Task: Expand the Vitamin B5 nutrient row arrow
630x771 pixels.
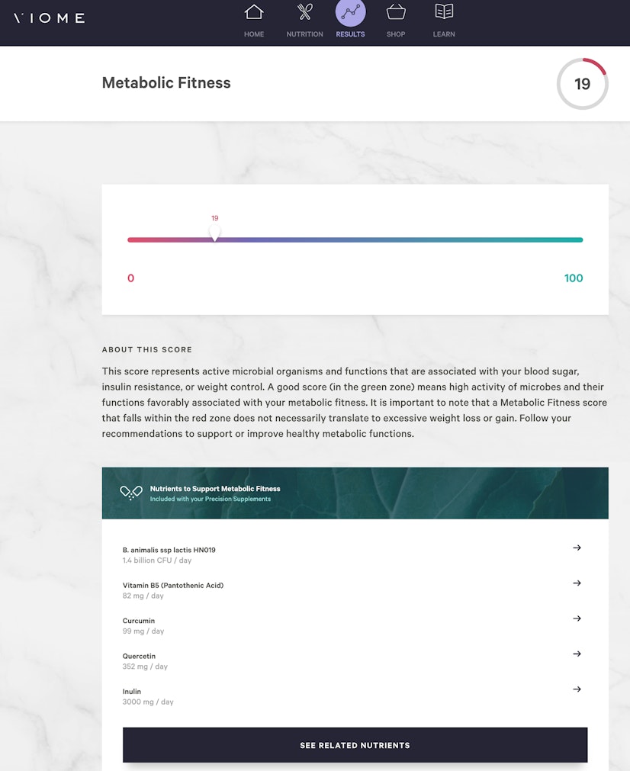Action: (x=577, y=583)
